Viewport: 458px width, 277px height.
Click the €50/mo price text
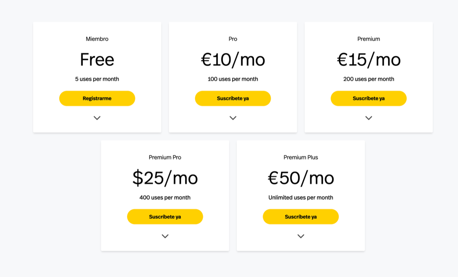tap(301, 178)
